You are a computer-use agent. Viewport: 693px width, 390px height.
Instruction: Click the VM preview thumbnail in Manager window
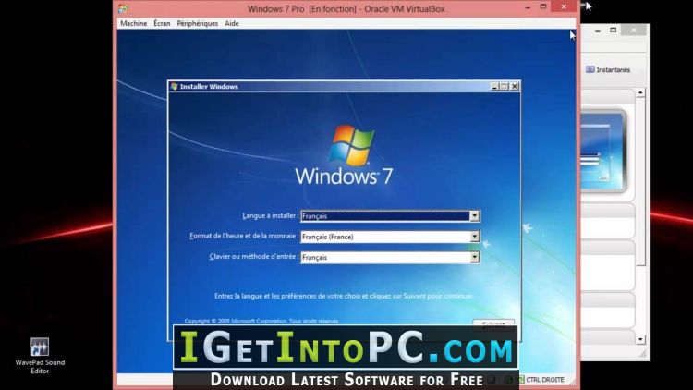coord(603,152)
